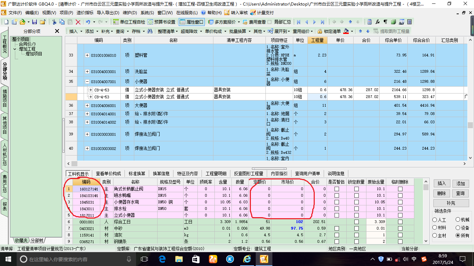Screen dimensions: 474x266
Task: Switch to 查看单价构成 tab
Action: (108, 174)
